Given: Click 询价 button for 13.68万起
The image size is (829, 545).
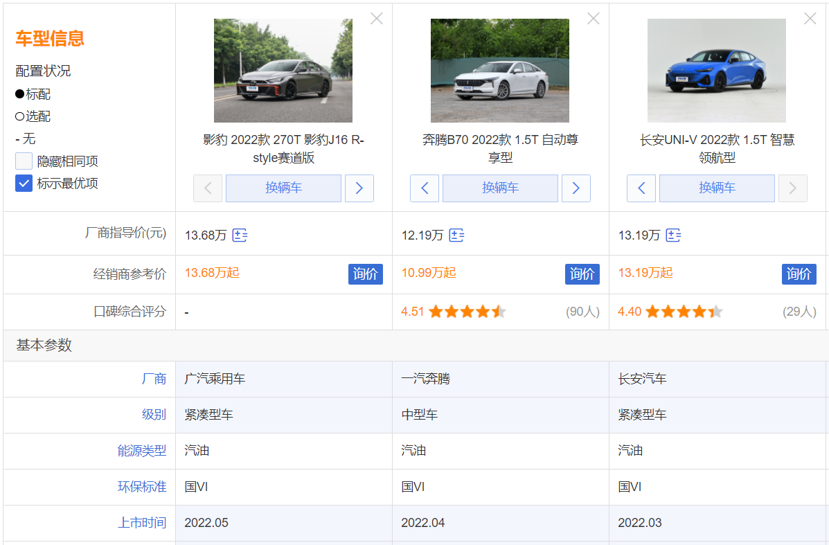Looking at the screenshot, I should point(366,274).
